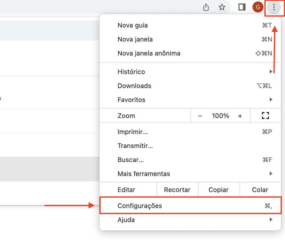Enter fullscreen via the full screen icon
Image resolution: width=285 pixels, height=252 pixels.
tap(265, 115)
